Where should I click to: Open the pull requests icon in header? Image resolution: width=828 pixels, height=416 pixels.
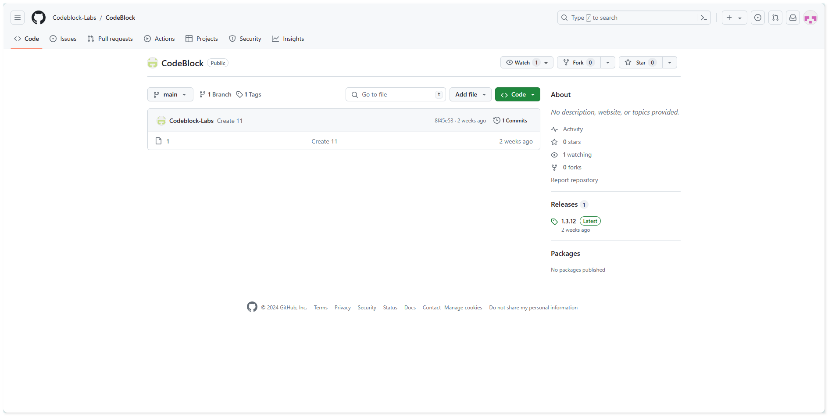coord(775,18)
